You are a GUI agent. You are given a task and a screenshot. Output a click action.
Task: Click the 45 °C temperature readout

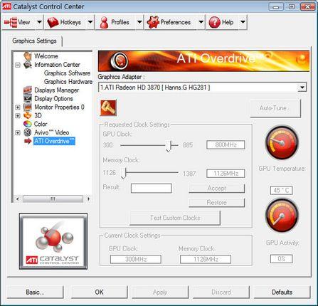(281, 191)
